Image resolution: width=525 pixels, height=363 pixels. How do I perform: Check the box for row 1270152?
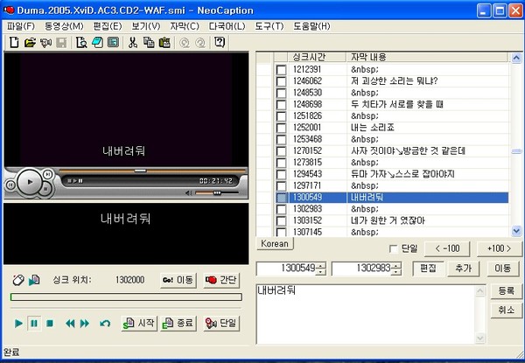pos(282,150)
